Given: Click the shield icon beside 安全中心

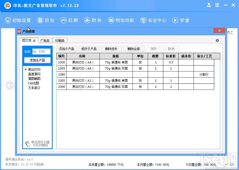Looking at the screenshot, I should 143,20.
